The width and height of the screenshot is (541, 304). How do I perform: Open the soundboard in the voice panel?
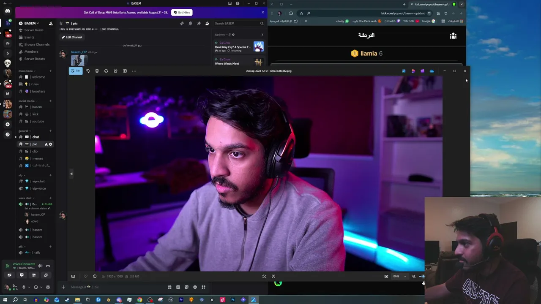(x=46, y=275)
